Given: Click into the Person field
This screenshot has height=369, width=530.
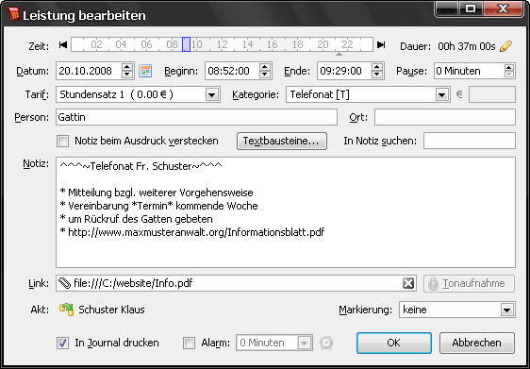Looking at the screenshot, I should click(x=196, y=117).
